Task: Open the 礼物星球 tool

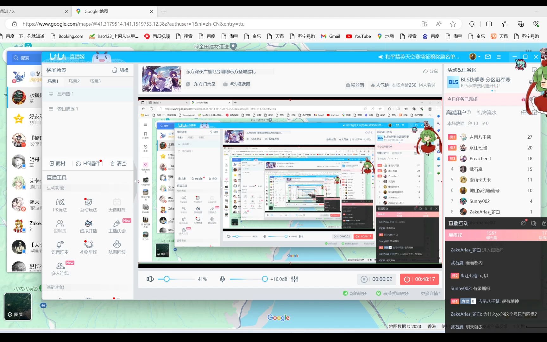Action: (x=88, y=248)
